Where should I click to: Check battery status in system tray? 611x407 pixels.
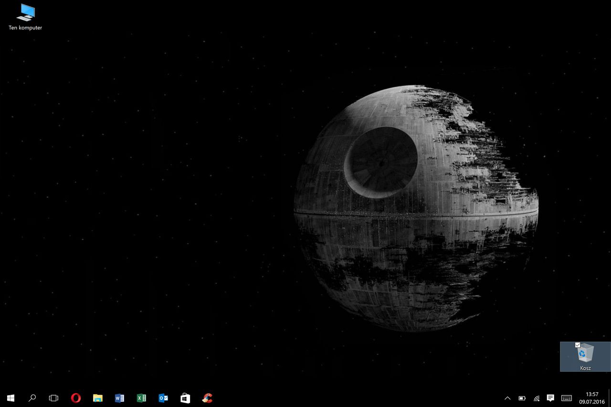tap(522, 398)
